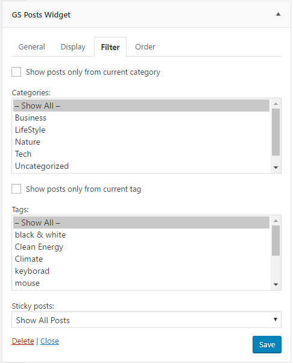
Task: Click the Close link
Action: [x=49, y=341]
